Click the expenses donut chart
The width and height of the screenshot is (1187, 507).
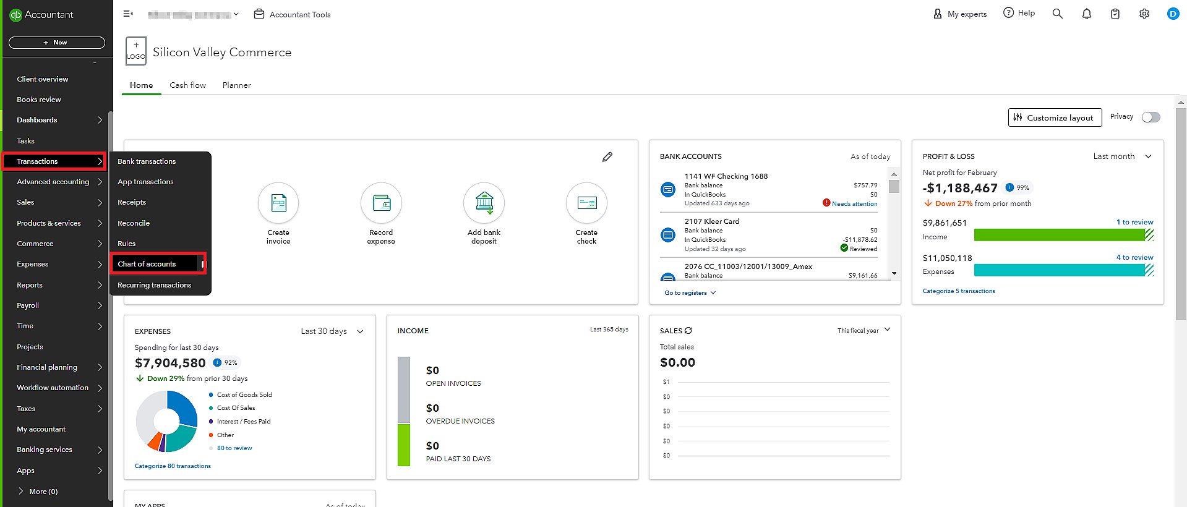point(166,422)
